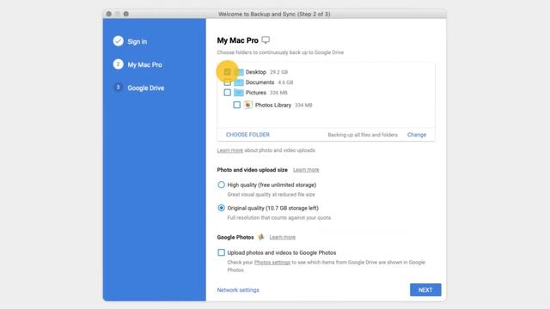
Task: Click the Google Photos pinwheel icon
Action: pyautogui.click(x=261, y=237)
